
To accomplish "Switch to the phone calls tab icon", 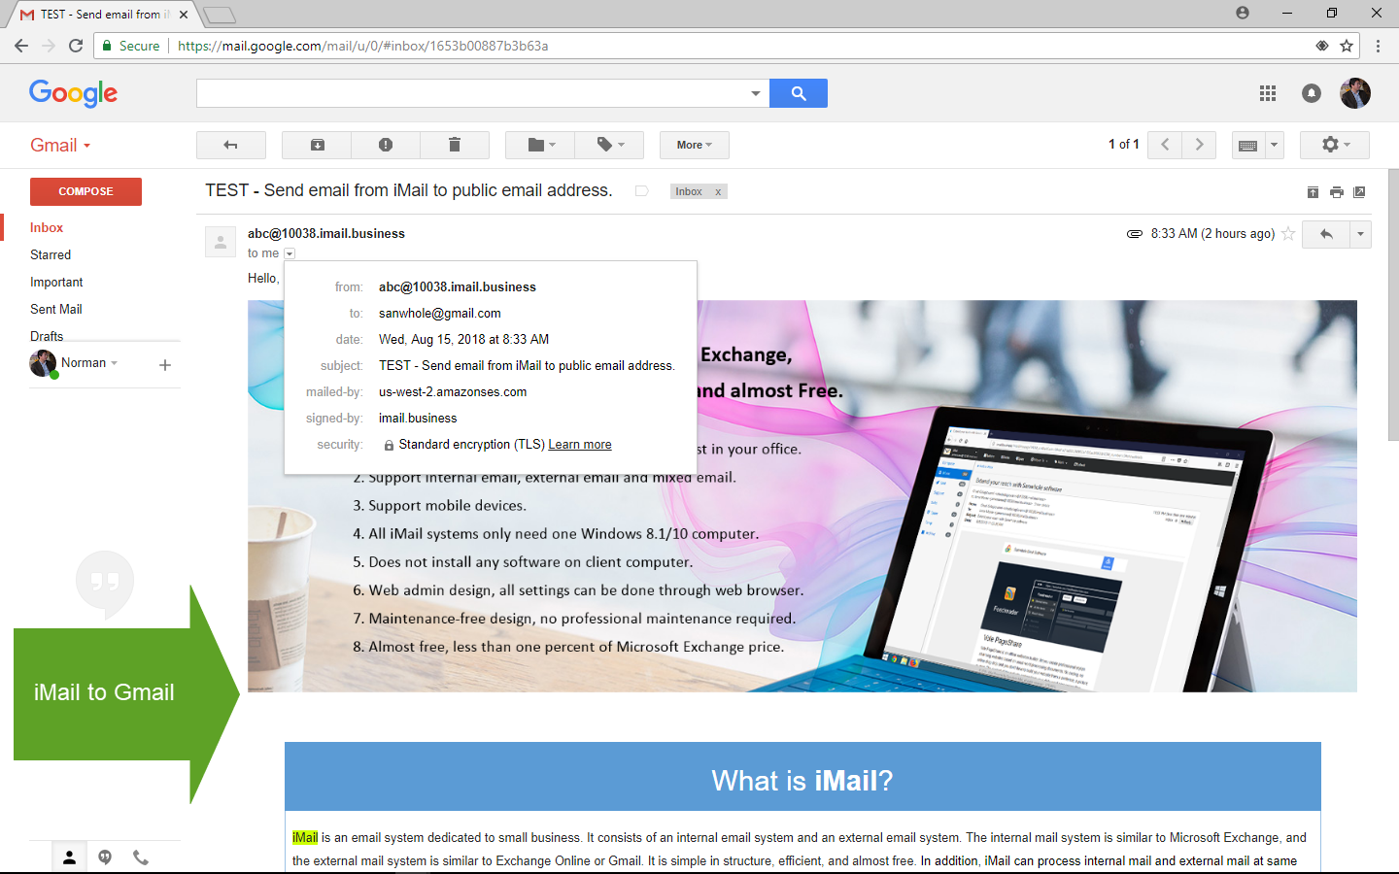I will [x=141, y=857].
